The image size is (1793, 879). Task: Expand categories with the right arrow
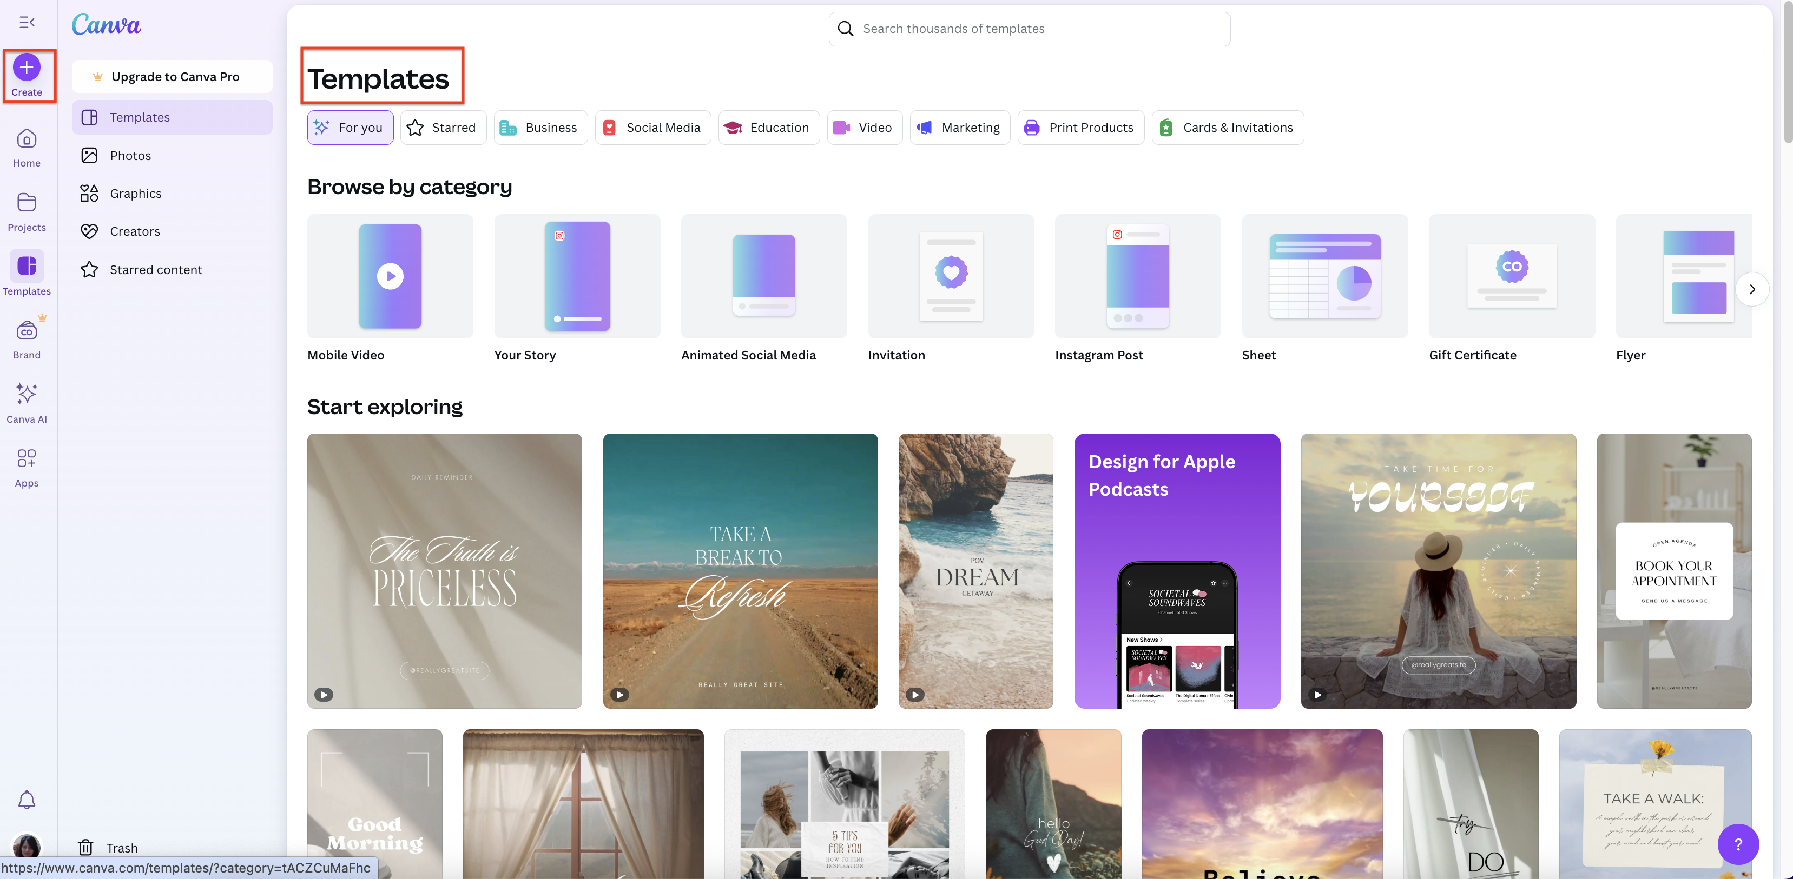coord(1751,289)
